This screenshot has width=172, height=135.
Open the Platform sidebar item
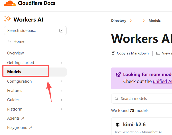[15, 109]
